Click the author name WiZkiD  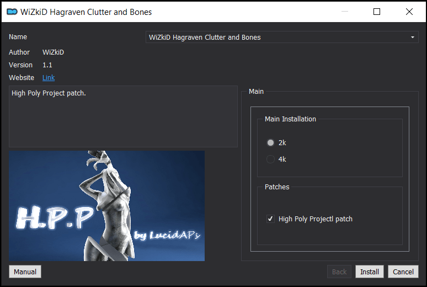pyautogui.click(x=53, y=52)
